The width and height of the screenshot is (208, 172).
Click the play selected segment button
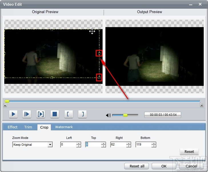41,114
